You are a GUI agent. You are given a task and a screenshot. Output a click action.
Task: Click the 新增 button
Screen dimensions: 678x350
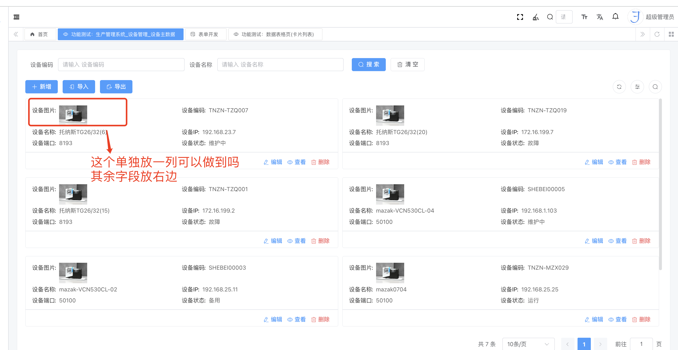(41, 87)
